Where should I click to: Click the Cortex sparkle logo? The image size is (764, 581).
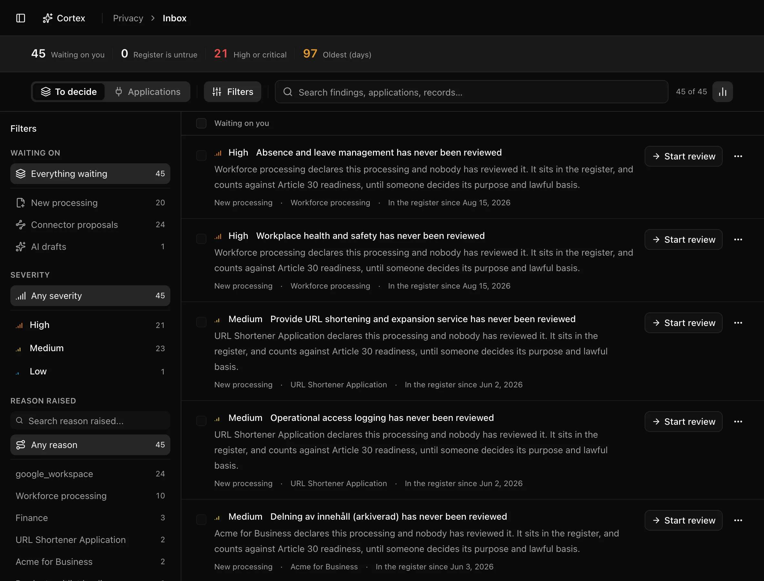click(x=48, y=18)
